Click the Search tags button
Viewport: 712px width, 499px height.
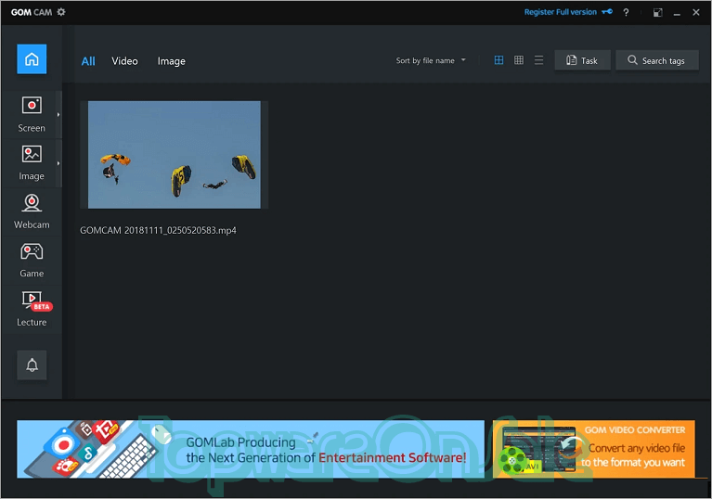656,60
